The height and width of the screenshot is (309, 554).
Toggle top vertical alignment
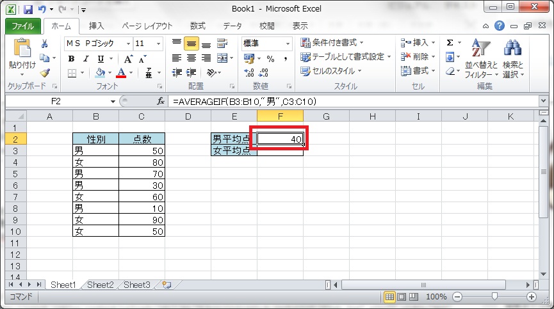tap(177, 44)
